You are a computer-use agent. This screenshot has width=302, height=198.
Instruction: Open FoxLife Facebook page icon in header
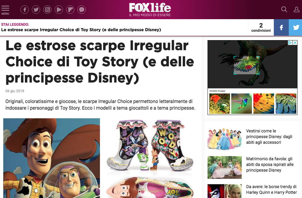click(25, 10)
